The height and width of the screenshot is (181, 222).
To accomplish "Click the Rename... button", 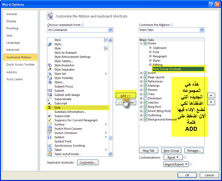I will (x=194, y=151).
